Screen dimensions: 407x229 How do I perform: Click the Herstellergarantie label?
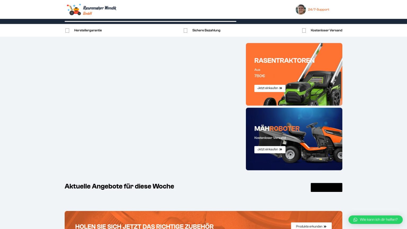tap(88, 30)
